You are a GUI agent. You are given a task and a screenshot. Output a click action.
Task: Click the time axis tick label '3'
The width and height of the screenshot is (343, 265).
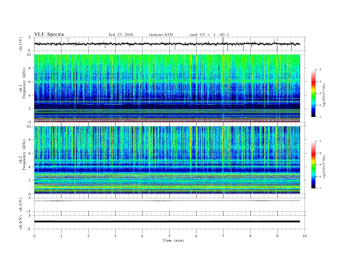coord(115,236)
